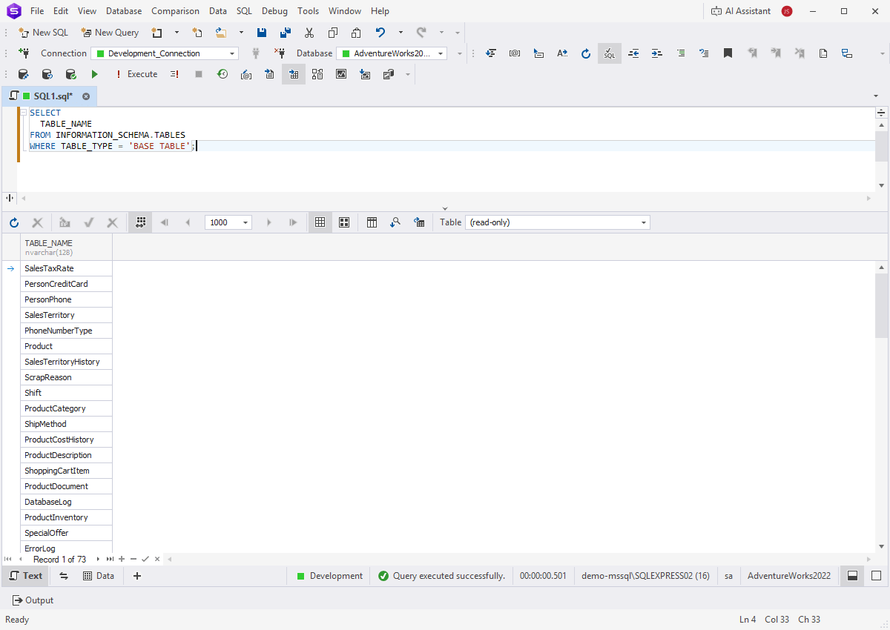Open the AdventureWorks database dropdown
Viewport: 890px width, 630px height.
click(x=392, y=53)
